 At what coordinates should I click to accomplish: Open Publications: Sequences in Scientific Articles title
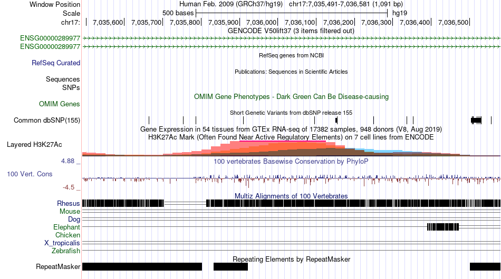coord(291,72)
